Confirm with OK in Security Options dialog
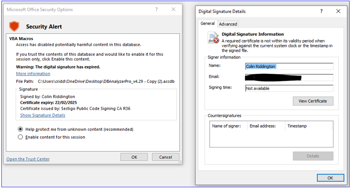This screenshot has height=189, width=351. [134, 157]
